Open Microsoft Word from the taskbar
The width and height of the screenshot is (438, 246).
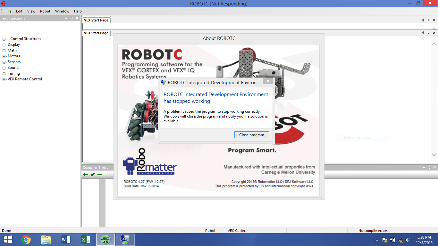[66, 240]
